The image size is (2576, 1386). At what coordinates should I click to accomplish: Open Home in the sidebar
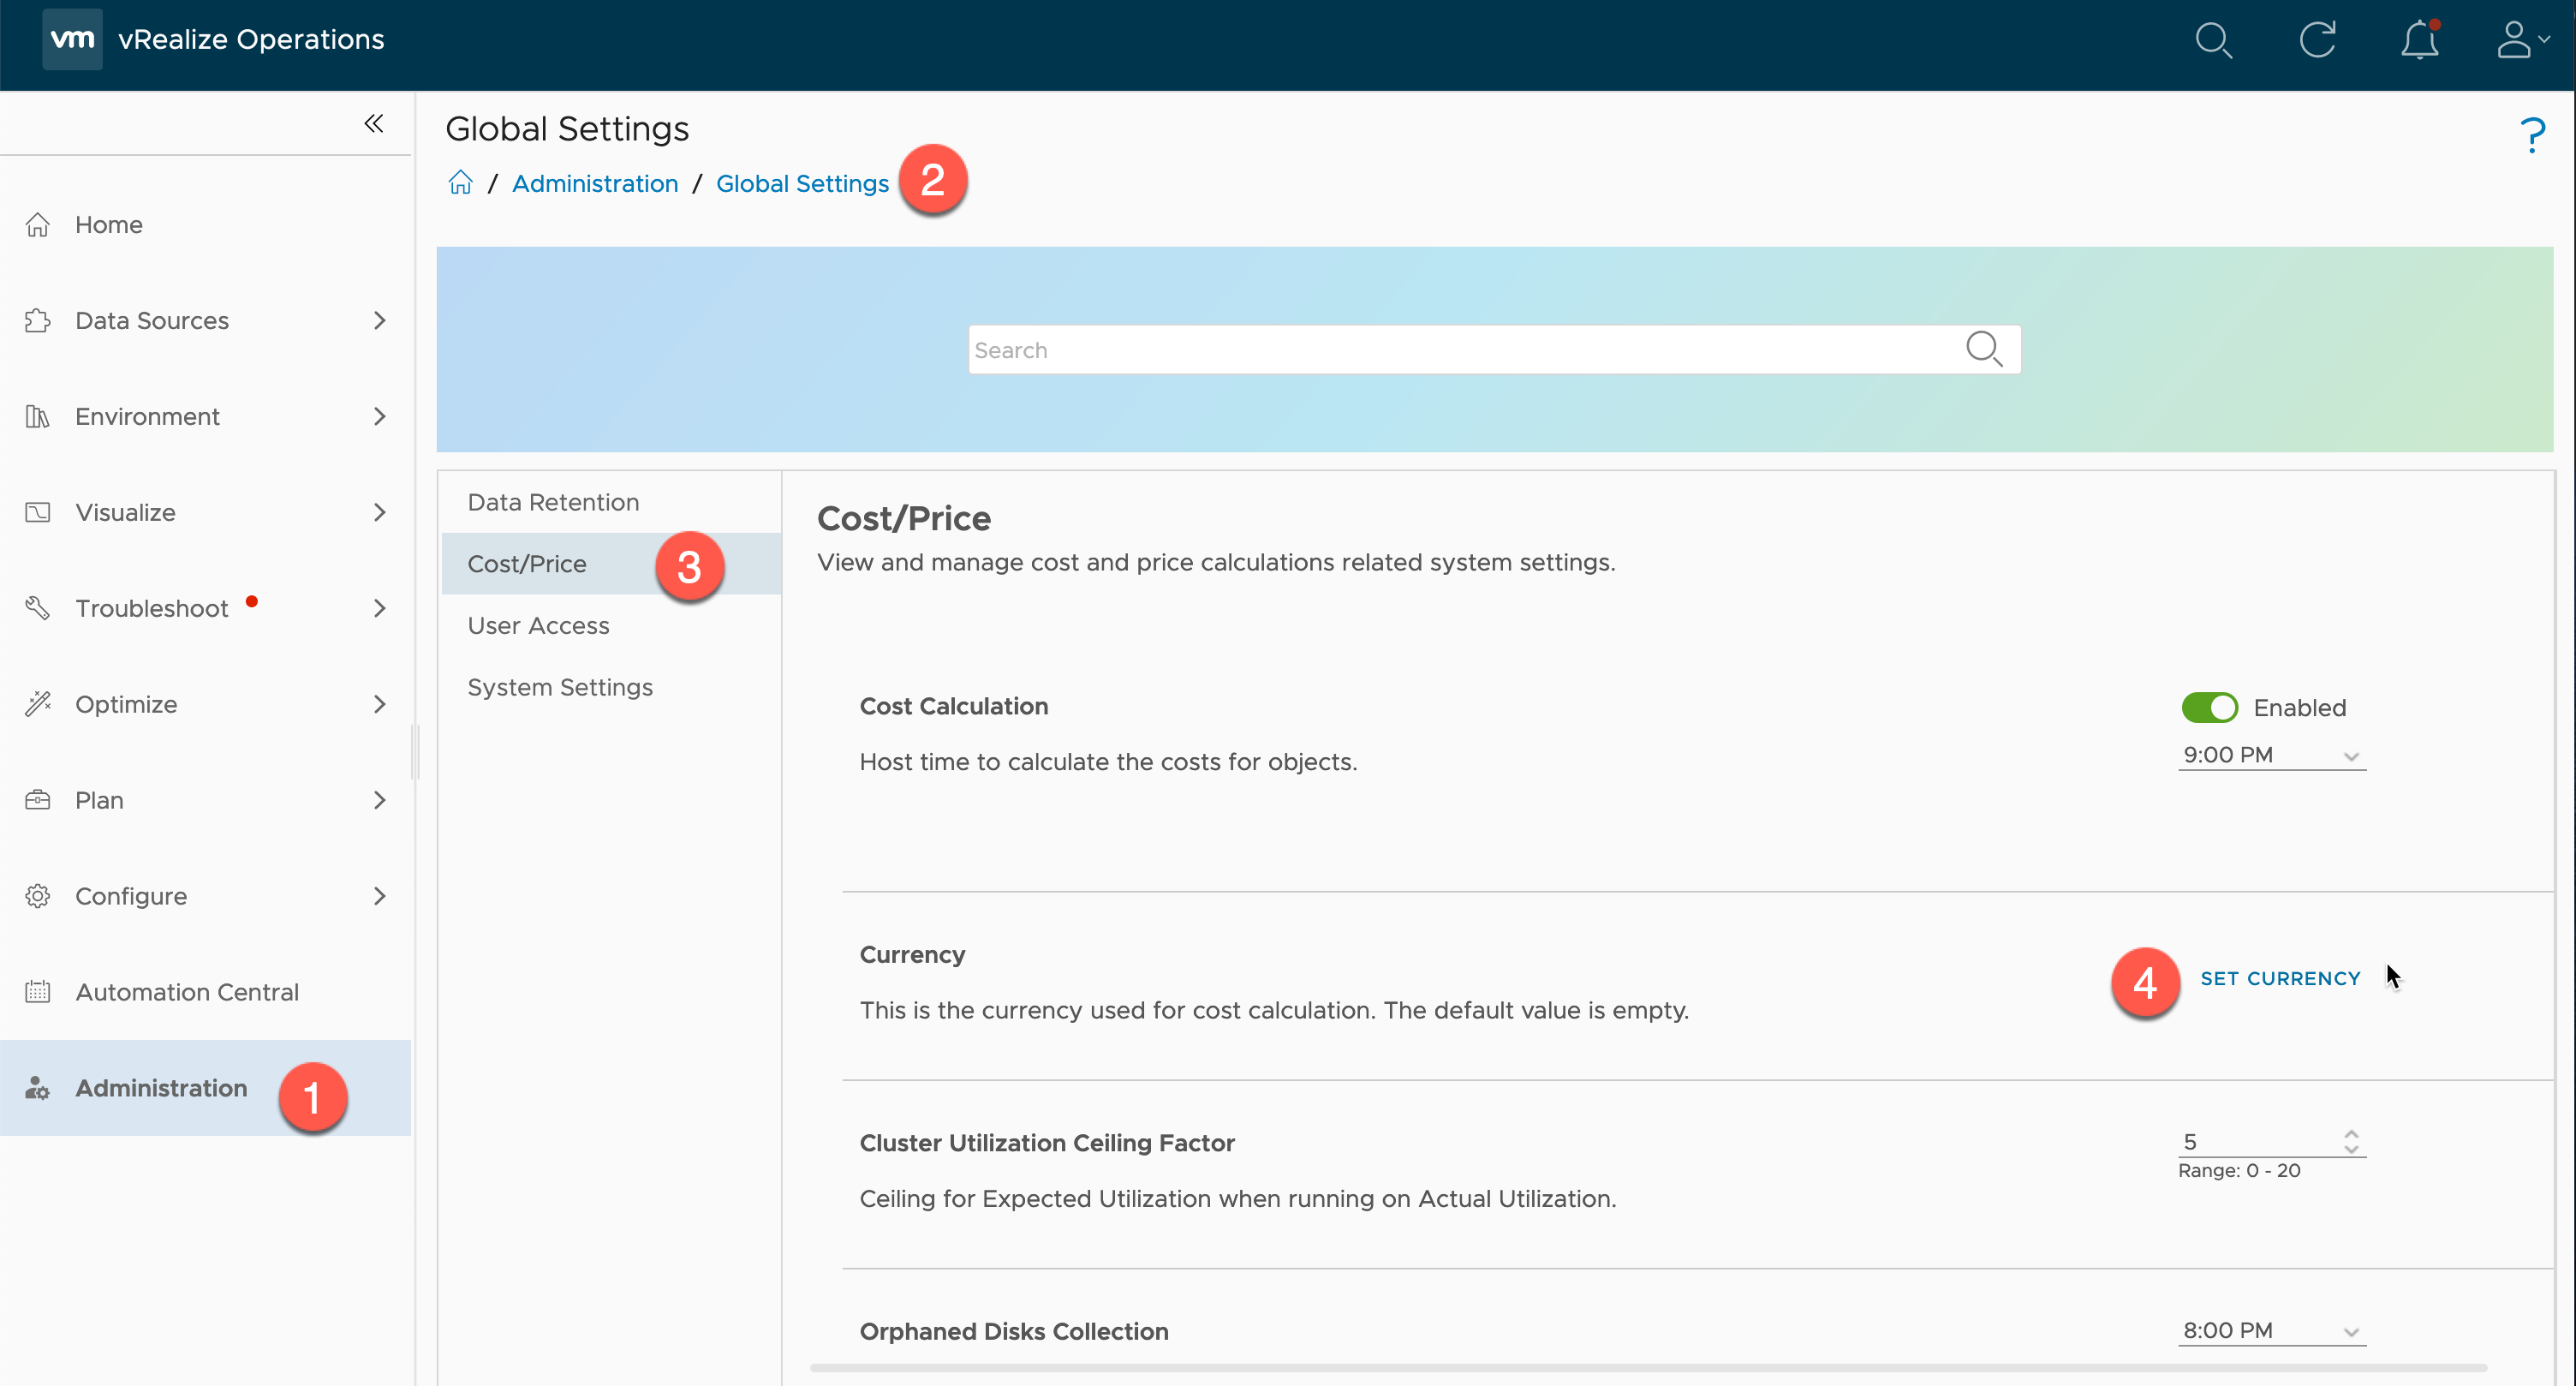[205, 225]
